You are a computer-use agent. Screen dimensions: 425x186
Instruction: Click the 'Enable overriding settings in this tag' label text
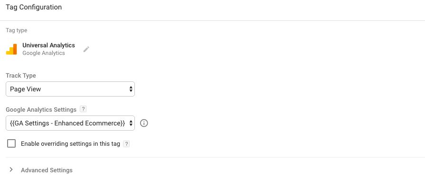point(70,144)
